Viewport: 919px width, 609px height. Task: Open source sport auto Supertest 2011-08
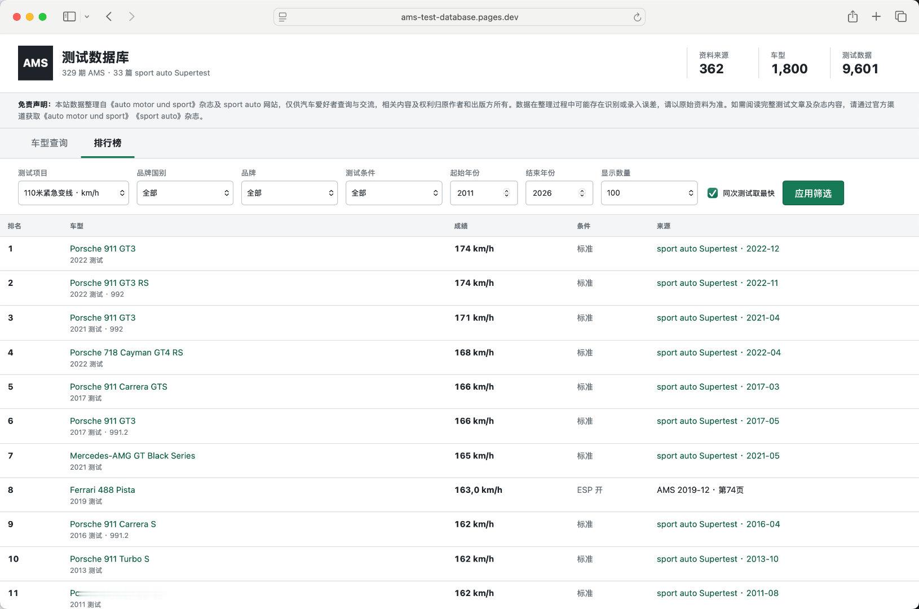718,593
